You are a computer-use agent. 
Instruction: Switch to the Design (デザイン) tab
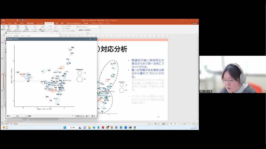22,23
